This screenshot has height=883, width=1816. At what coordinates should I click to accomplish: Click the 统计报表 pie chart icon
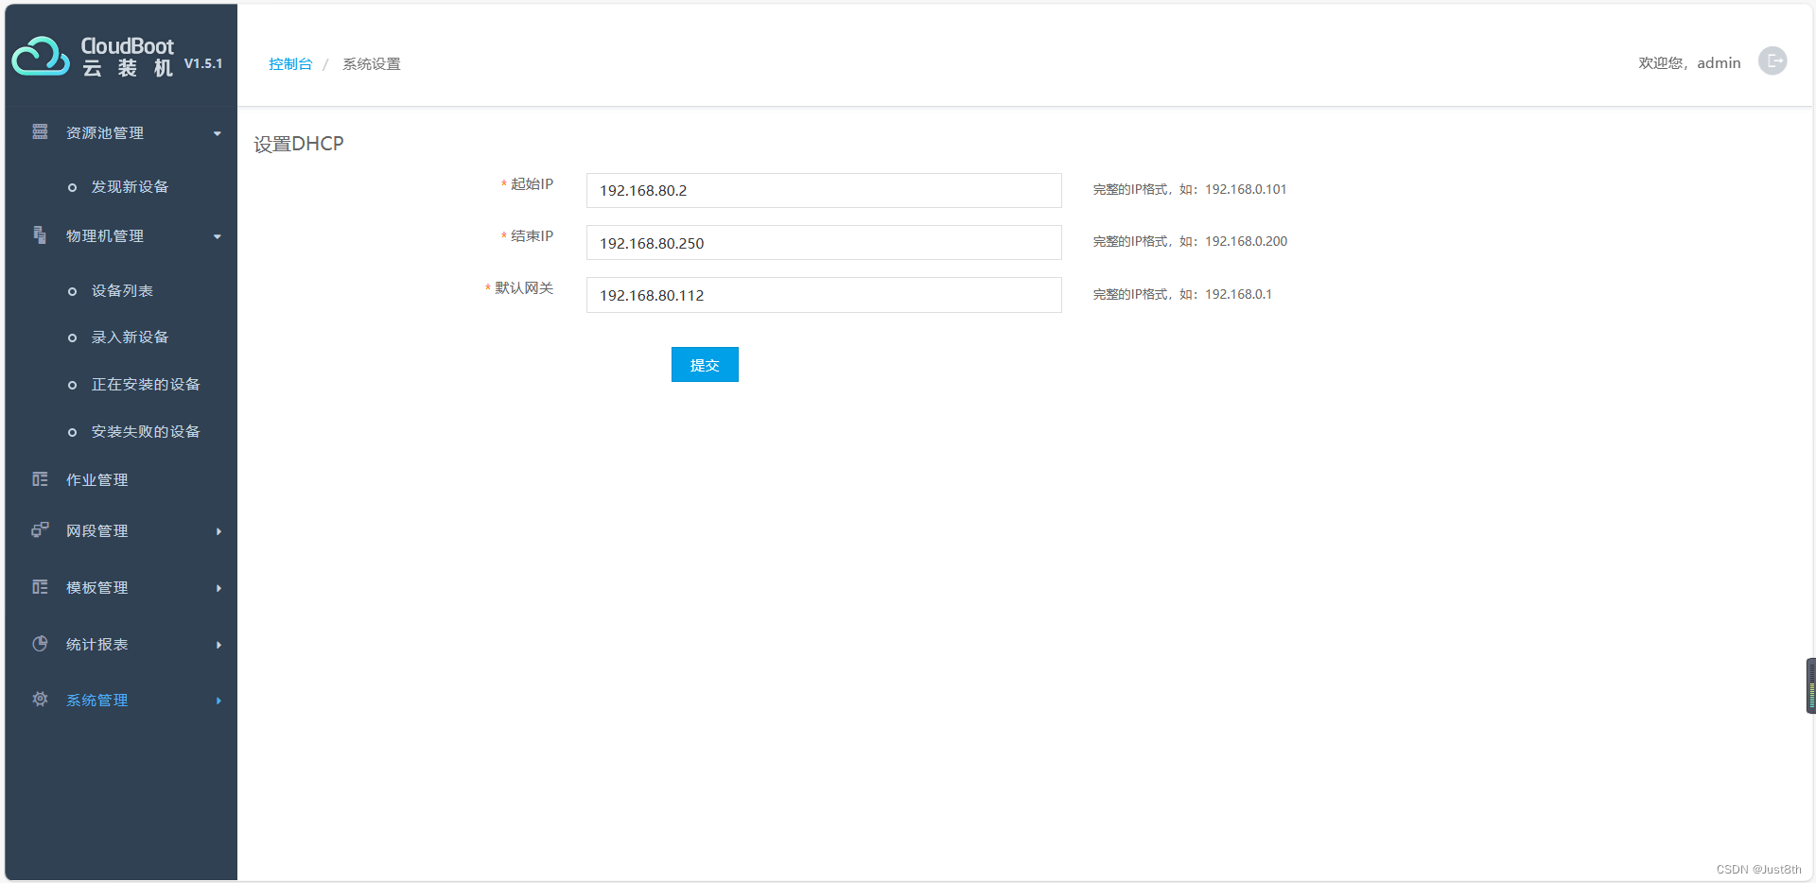pos(39,644)
